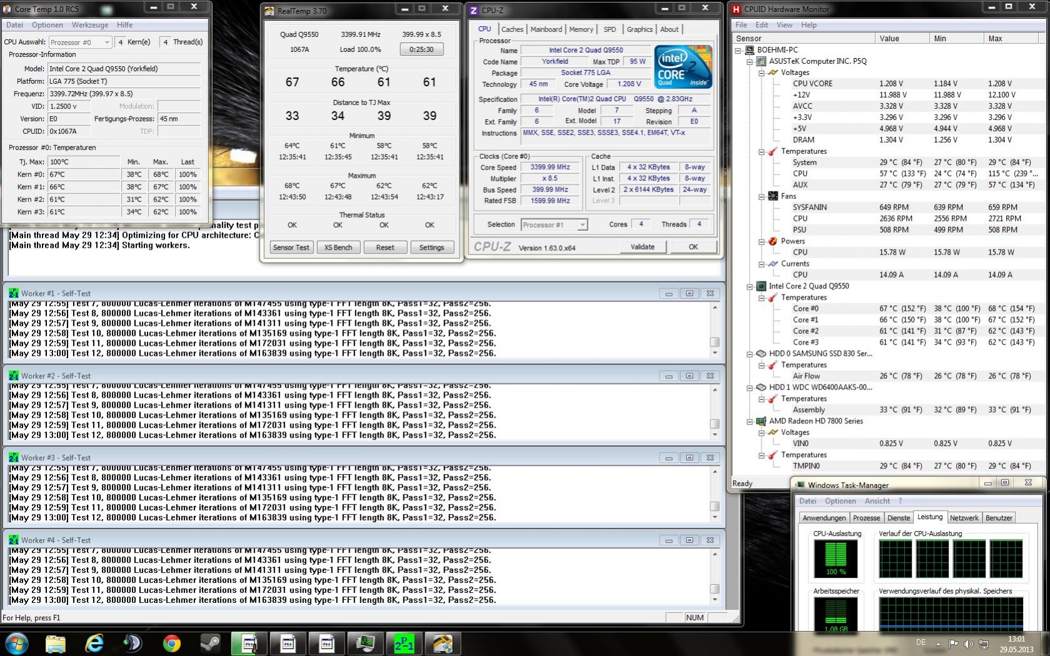Click RealTemp XS Bench button

click(x=338, y=248)
